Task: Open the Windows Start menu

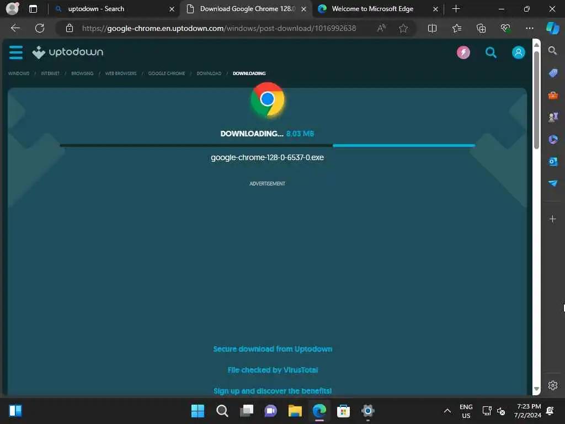Action: pos(198,411)
